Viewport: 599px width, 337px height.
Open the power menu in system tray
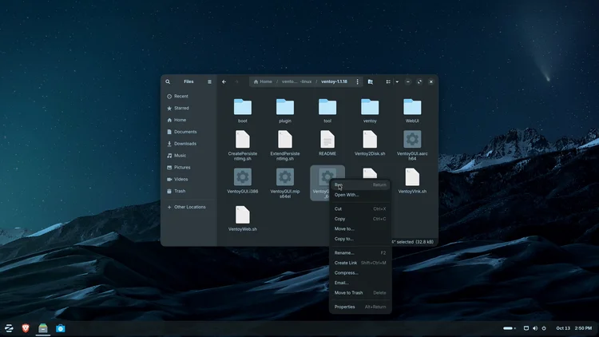pos(544,328)
